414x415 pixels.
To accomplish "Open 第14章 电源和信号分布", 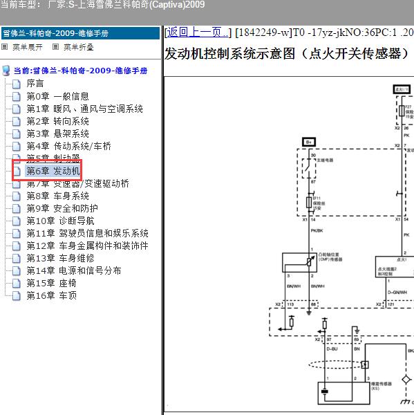I will tap(74, 270).
